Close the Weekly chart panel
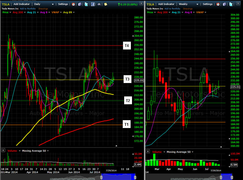 pyautogui.click(x=238, y=3)
